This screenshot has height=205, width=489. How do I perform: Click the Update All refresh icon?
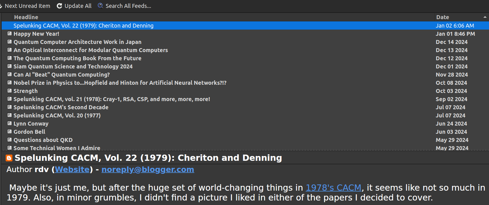[x=59, y=6]
